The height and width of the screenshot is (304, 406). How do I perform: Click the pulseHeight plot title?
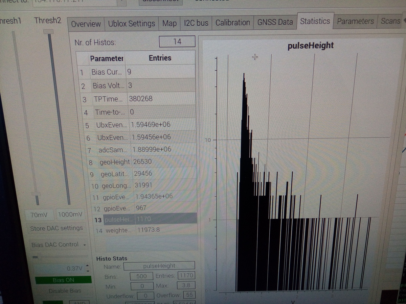tap(310, 46)
